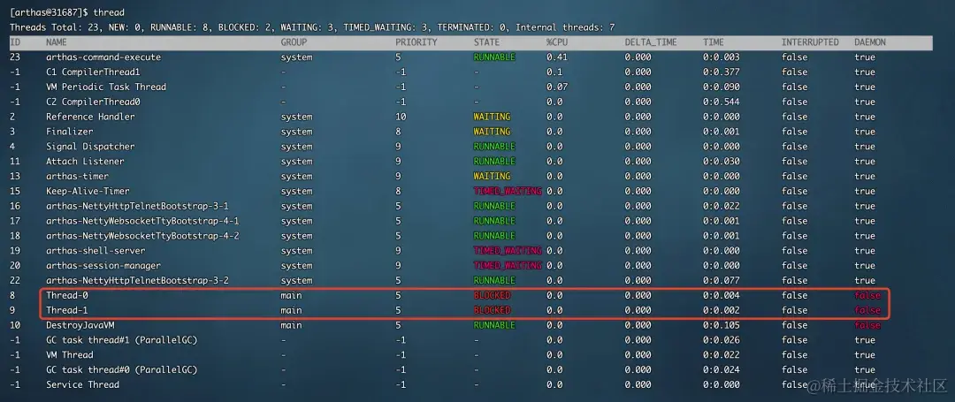The width and height of the screenshot is (955, 402).
Task: Click priority 10 of Reference Handler
Action: tap(401, 117)
